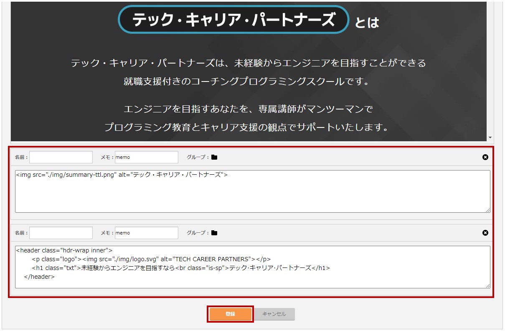Click the preview scrollbar down arrow
The image size is (505, 331).
click(490, 137)
